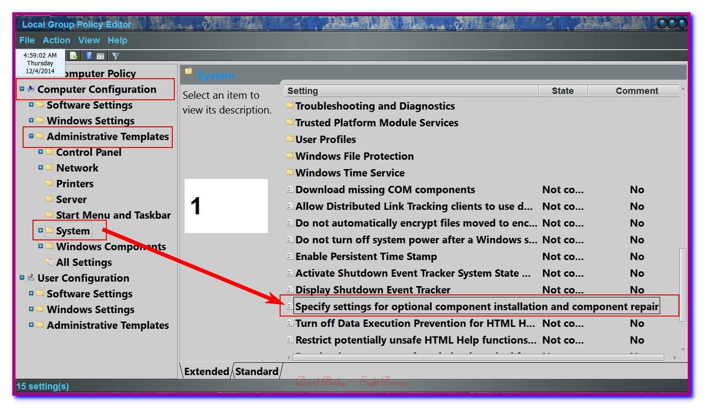The height and width of the screenshot is (408, 703).
Task: Click folder icon next to Windows File Protection
Action: 290,156
